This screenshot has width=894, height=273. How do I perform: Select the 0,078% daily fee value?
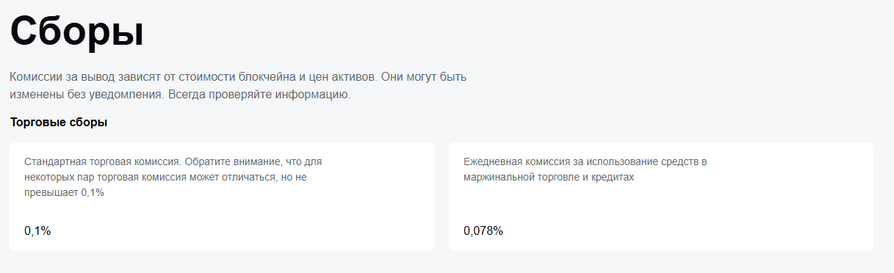pos(483,231)
